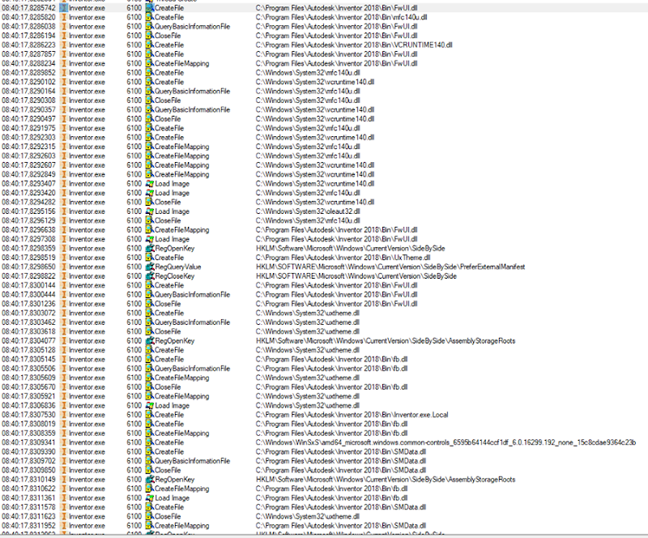Click the mfc140u.dll path in row 08:40:17,8291975
648x538 pixels.
[308, 128]
